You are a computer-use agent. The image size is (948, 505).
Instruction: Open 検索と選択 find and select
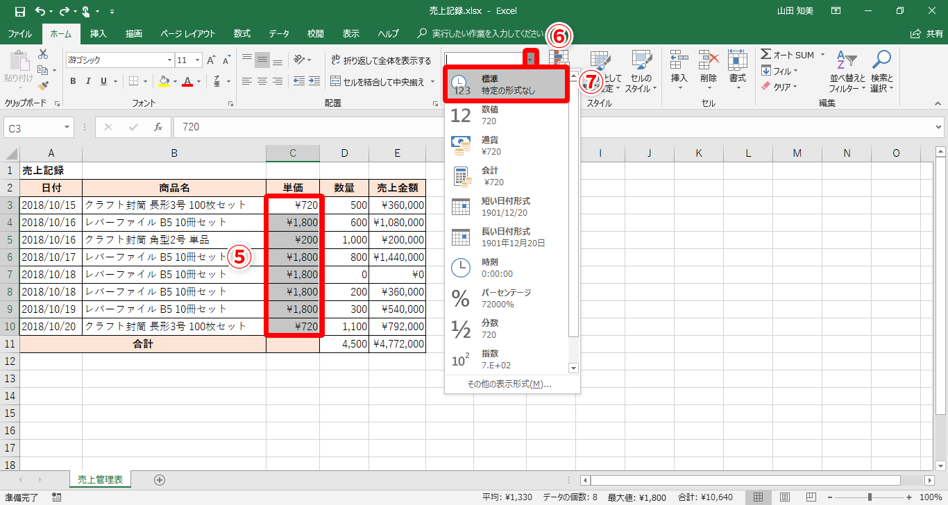[881, 71]
